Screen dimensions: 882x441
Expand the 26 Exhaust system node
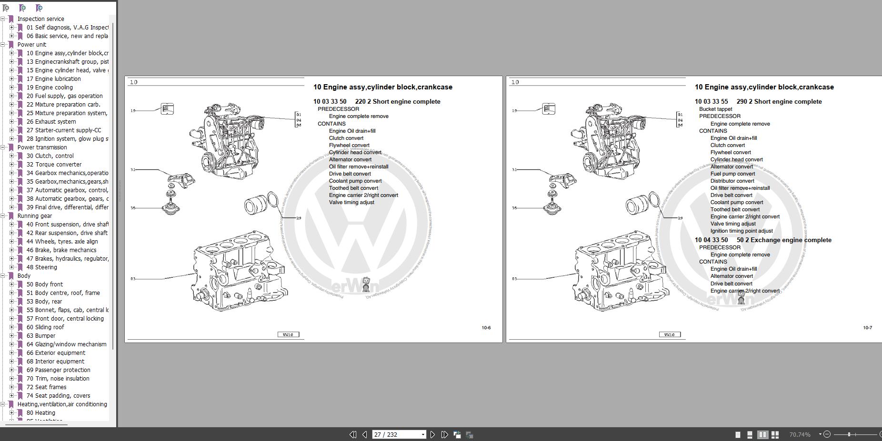[11, 122]
